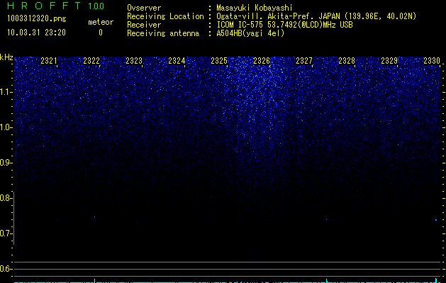The image size is (446, 283).
Task: Click the Ovserver label
Action: (144, 8)
